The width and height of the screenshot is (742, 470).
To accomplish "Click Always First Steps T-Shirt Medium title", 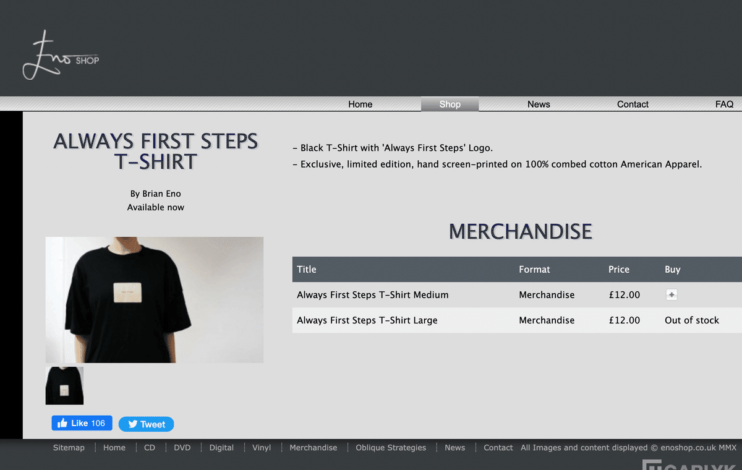I will tap(373, 295).
